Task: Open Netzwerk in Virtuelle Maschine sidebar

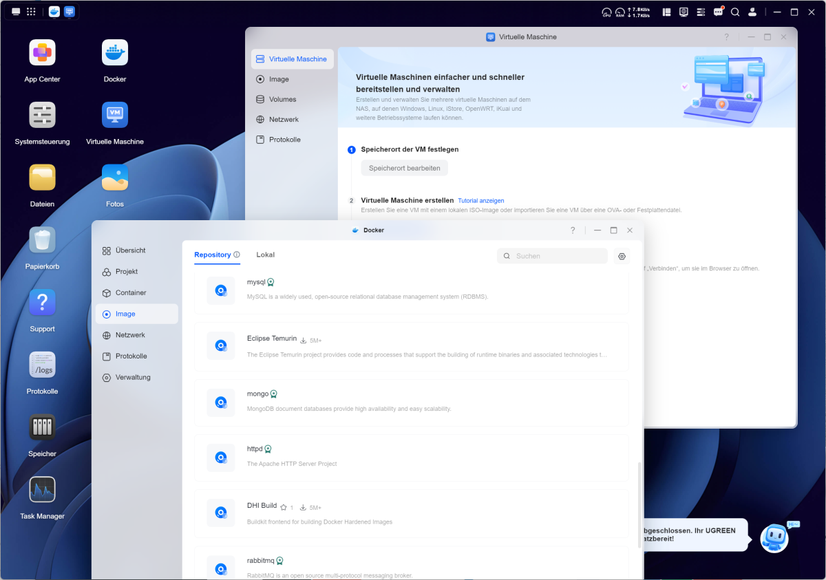Action: click(x=292, y=119)
